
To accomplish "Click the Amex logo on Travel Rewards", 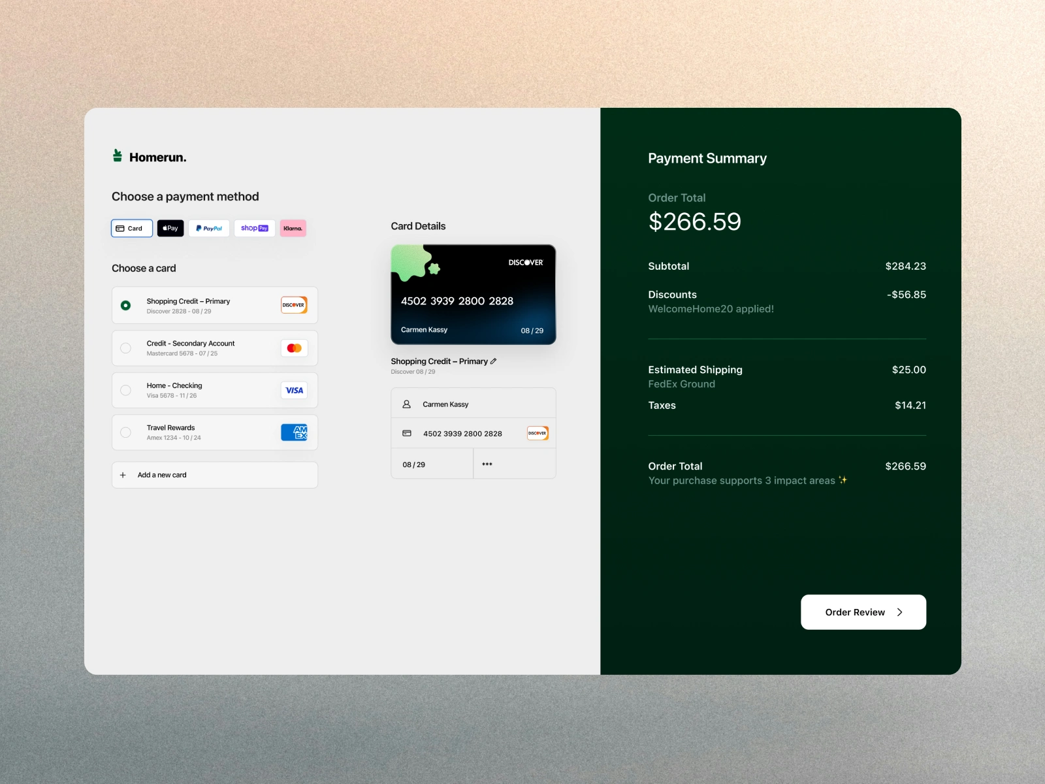I will pos(294,433).
